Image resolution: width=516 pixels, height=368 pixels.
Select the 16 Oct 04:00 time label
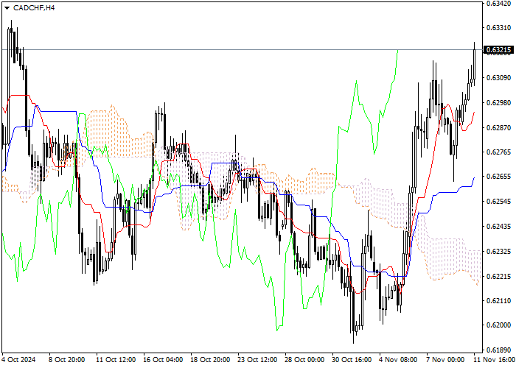pos(163,360)
